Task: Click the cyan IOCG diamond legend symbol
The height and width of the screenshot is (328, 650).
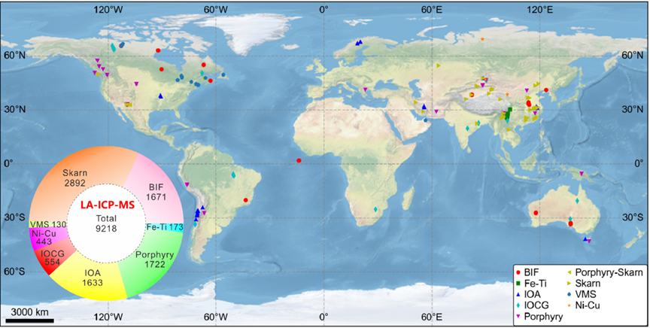Action: (x=518, y=305)
